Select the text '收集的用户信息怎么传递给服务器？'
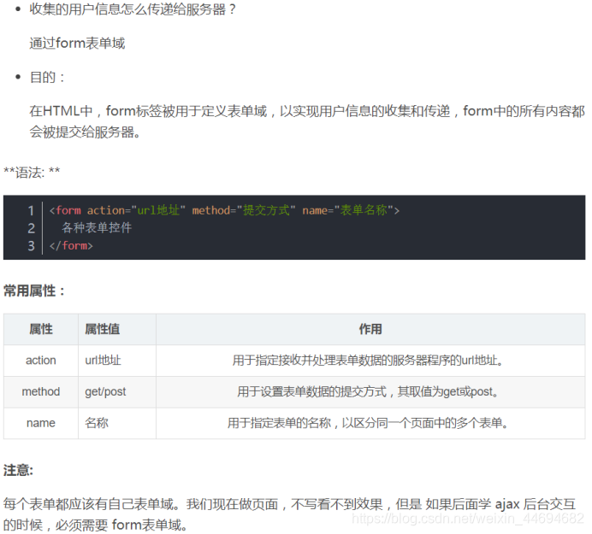This screenshot has width=592, height=534. [133, 9]
